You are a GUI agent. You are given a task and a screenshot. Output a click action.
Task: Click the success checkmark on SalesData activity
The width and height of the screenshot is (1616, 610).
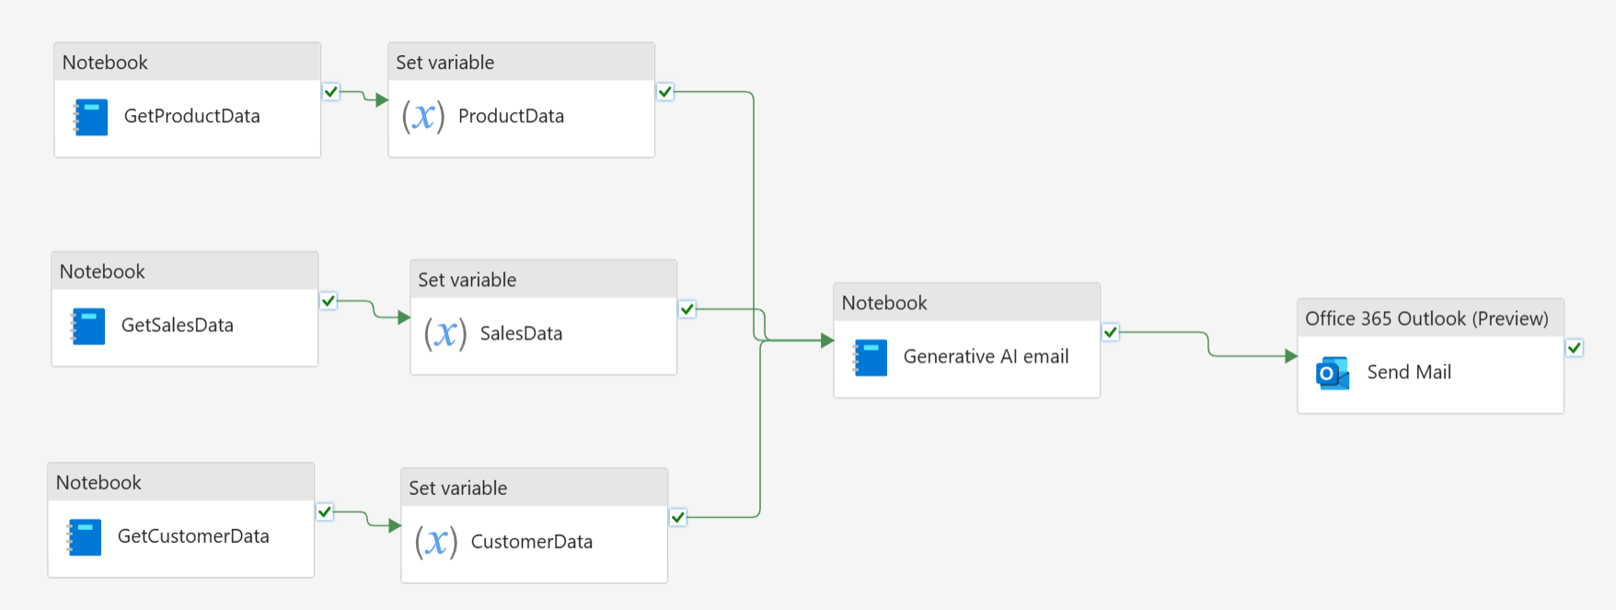pyautogui.click(x=687, y=309)
